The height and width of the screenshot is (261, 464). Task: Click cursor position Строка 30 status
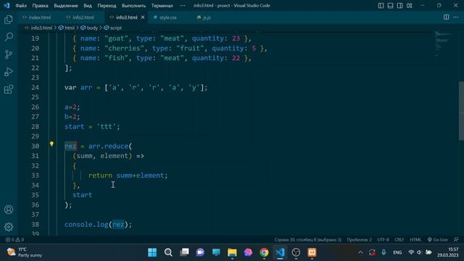(x=307, y=240)
